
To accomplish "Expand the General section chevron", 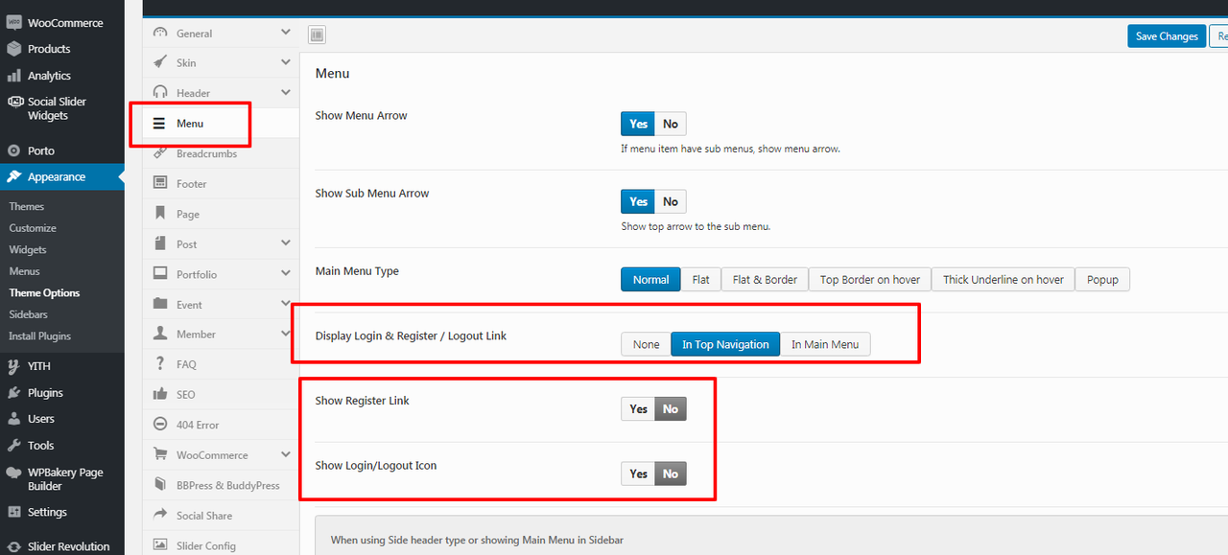I will (286, 33).
